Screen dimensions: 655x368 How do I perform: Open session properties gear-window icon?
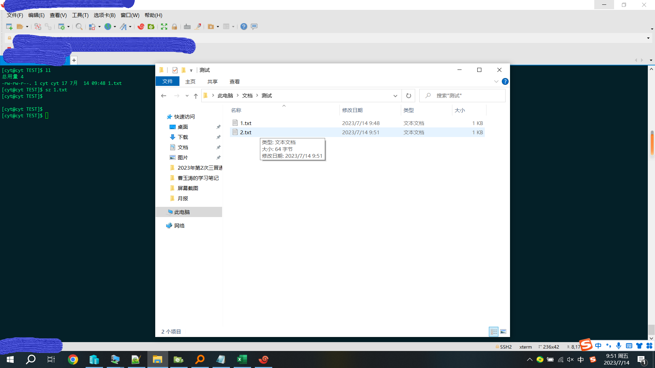(x=61, y=27)
